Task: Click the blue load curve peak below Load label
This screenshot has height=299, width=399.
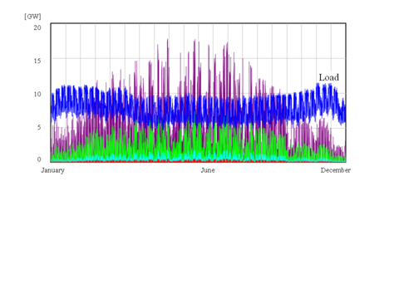Action: click(x=323, y=91)
